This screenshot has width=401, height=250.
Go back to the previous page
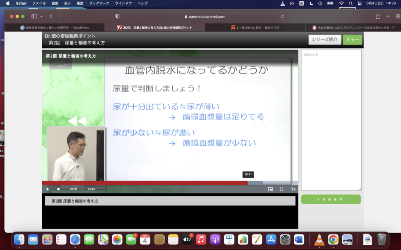click(51, 16)
